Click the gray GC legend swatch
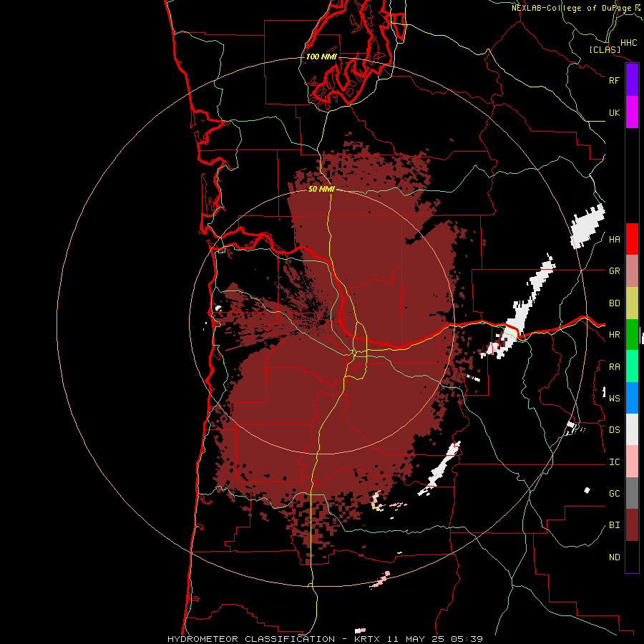Image resolution: width=644 pixels, height=644 pixels. pos(632,493)
